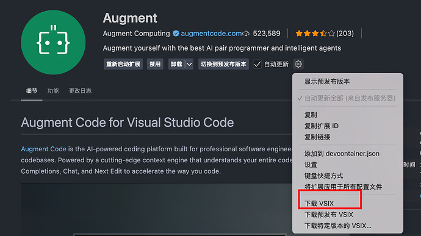The height and width of the screenshot is (236, 421).
Task: Switch to the 功能 tab
Action: point(53,91)
